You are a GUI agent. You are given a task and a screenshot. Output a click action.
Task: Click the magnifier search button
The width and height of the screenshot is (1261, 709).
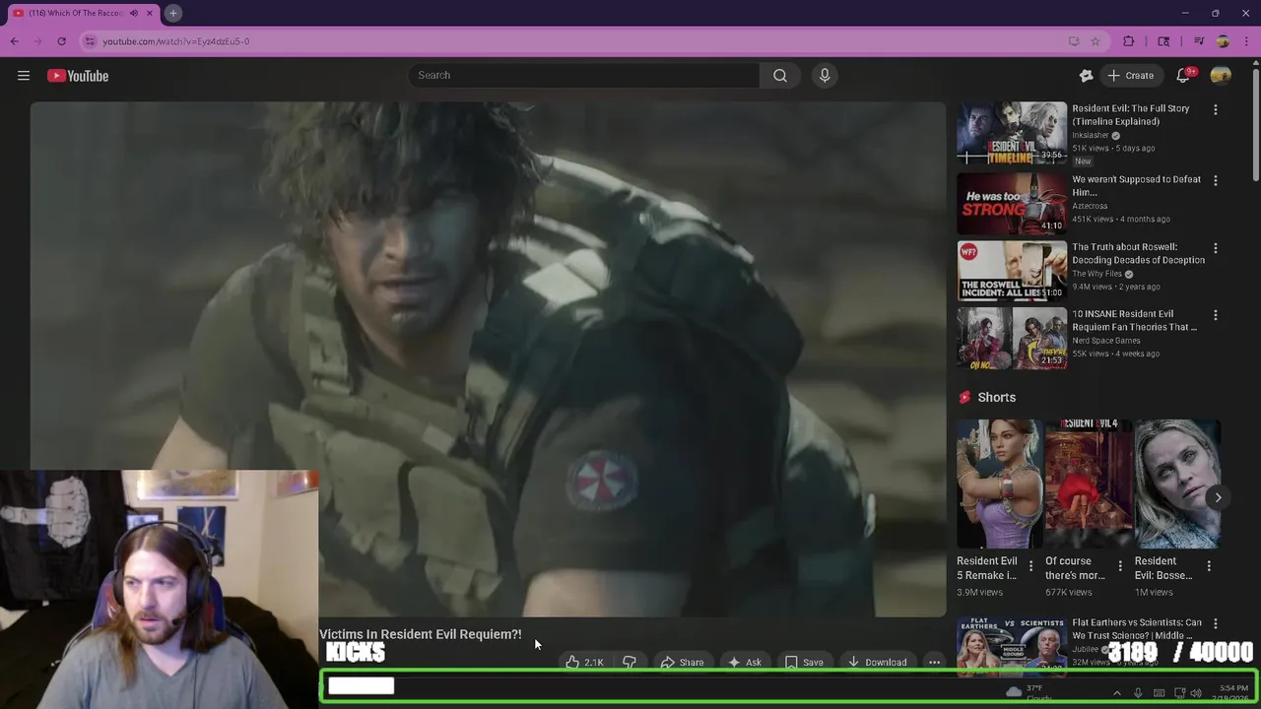click(780, 75)
